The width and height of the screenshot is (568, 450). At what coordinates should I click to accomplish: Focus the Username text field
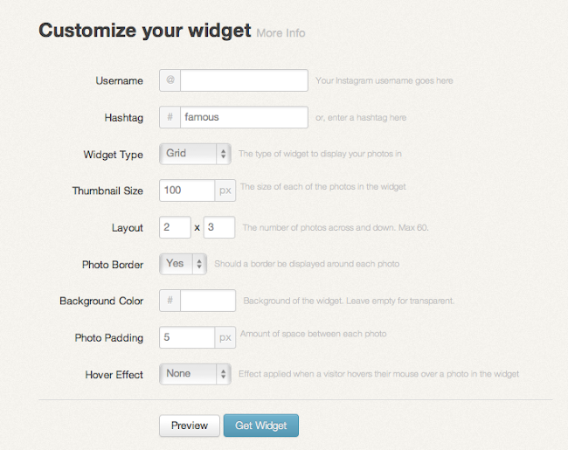(x=244, y=80)
